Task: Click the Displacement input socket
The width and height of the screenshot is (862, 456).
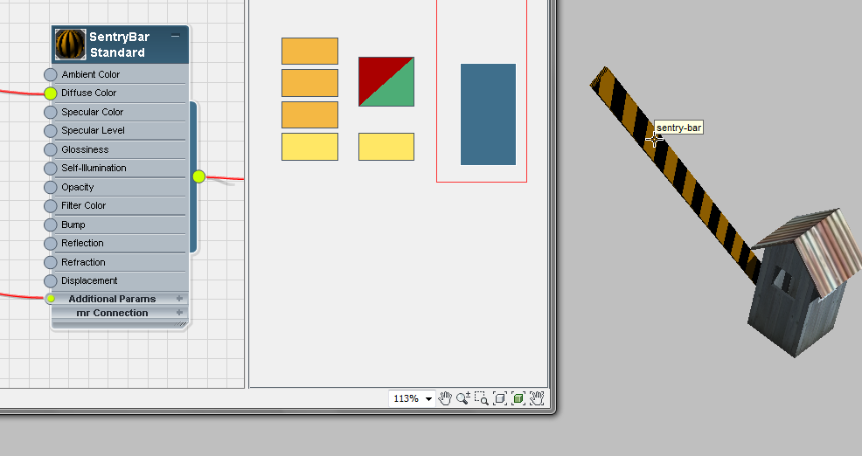Action: point(50,280)
